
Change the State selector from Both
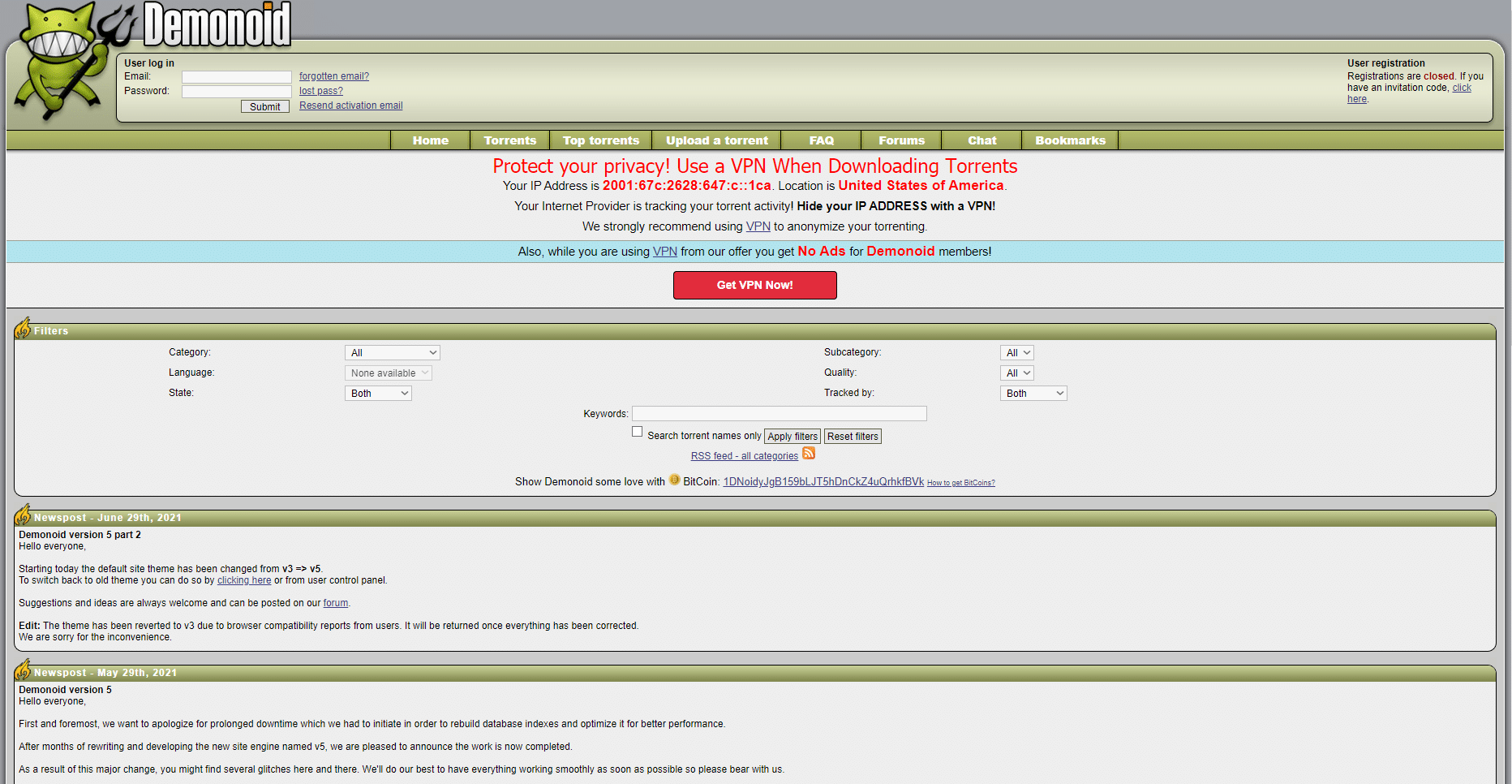pos(378,393)
